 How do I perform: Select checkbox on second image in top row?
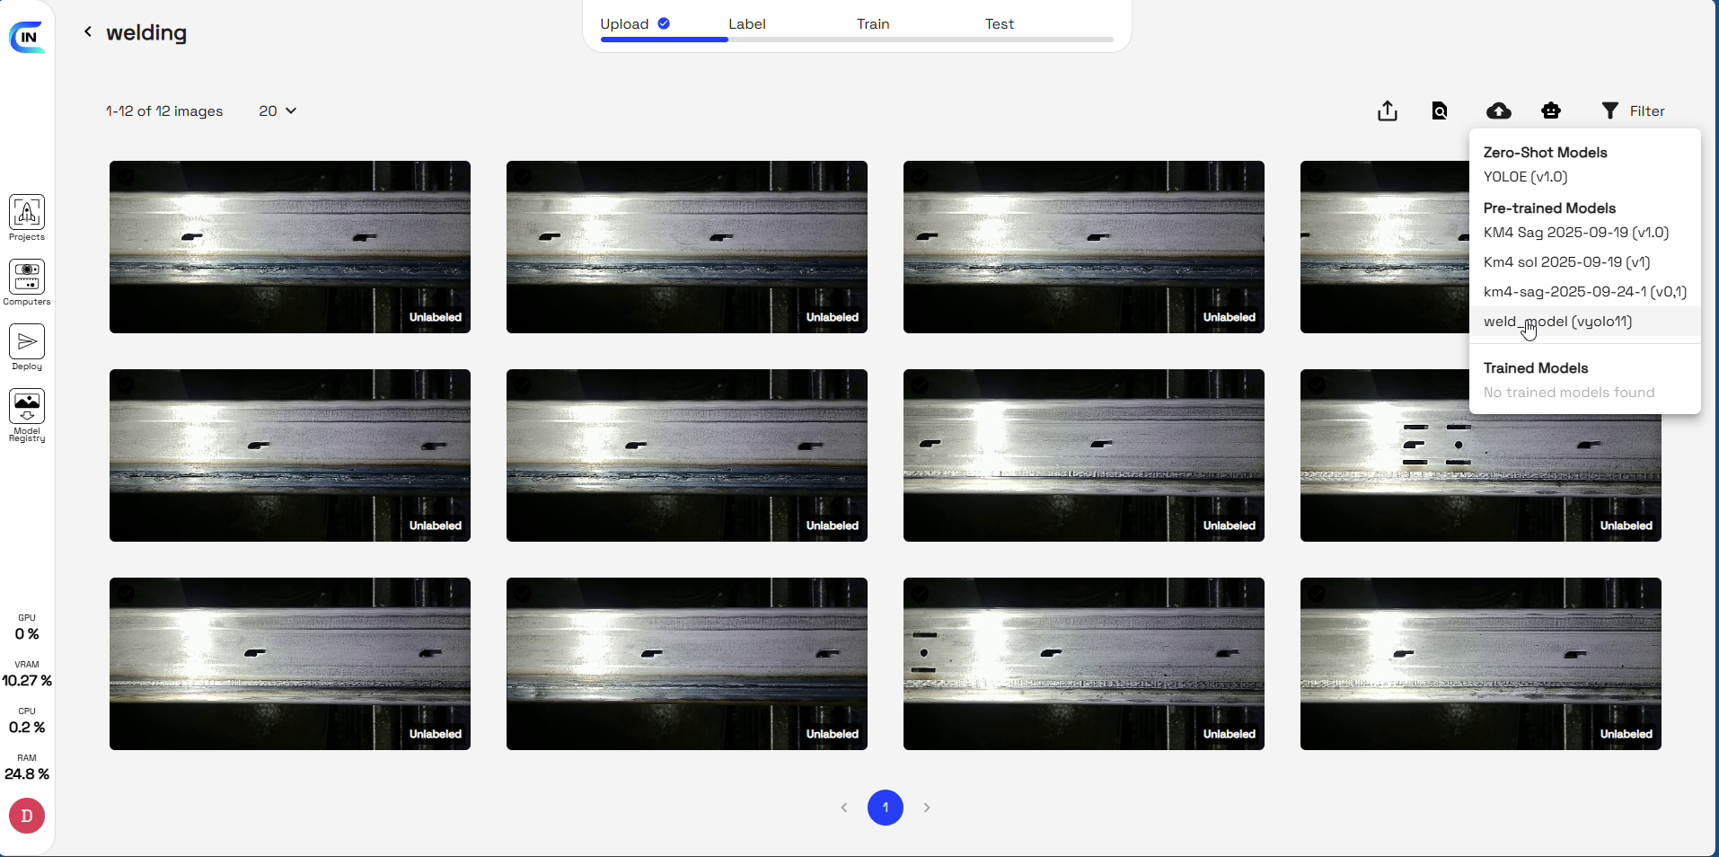523,177
